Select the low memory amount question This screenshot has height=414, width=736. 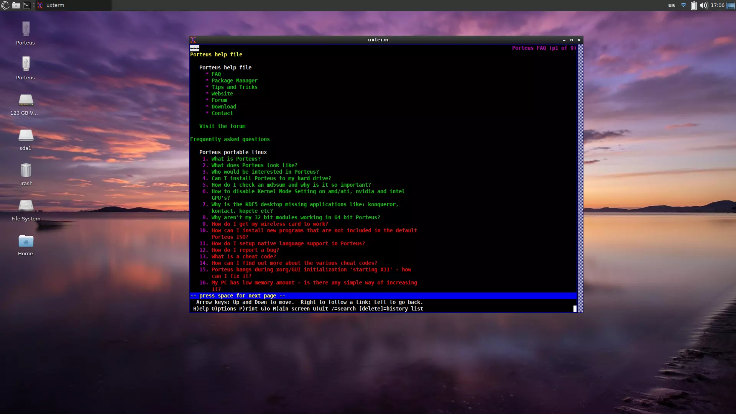coord(314,286)
